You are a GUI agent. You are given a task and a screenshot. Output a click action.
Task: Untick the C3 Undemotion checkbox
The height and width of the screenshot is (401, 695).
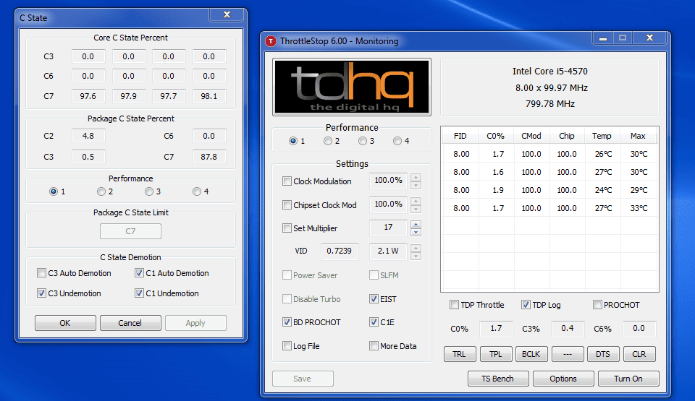[x=42, y=293]
